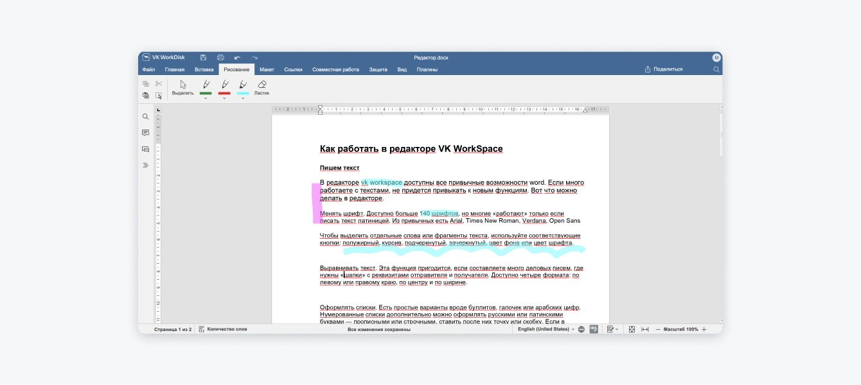Toggle fit to page view
This screenshot has height=385, width=861.
click(632, 329)
